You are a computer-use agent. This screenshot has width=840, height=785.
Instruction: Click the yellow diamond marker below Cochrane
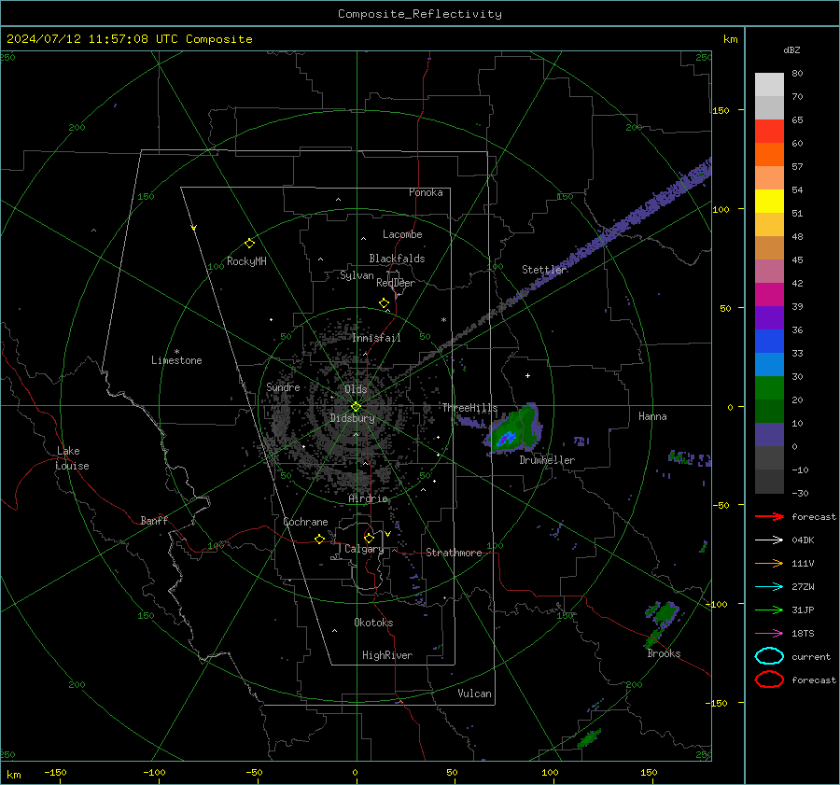tap(320, 540)
